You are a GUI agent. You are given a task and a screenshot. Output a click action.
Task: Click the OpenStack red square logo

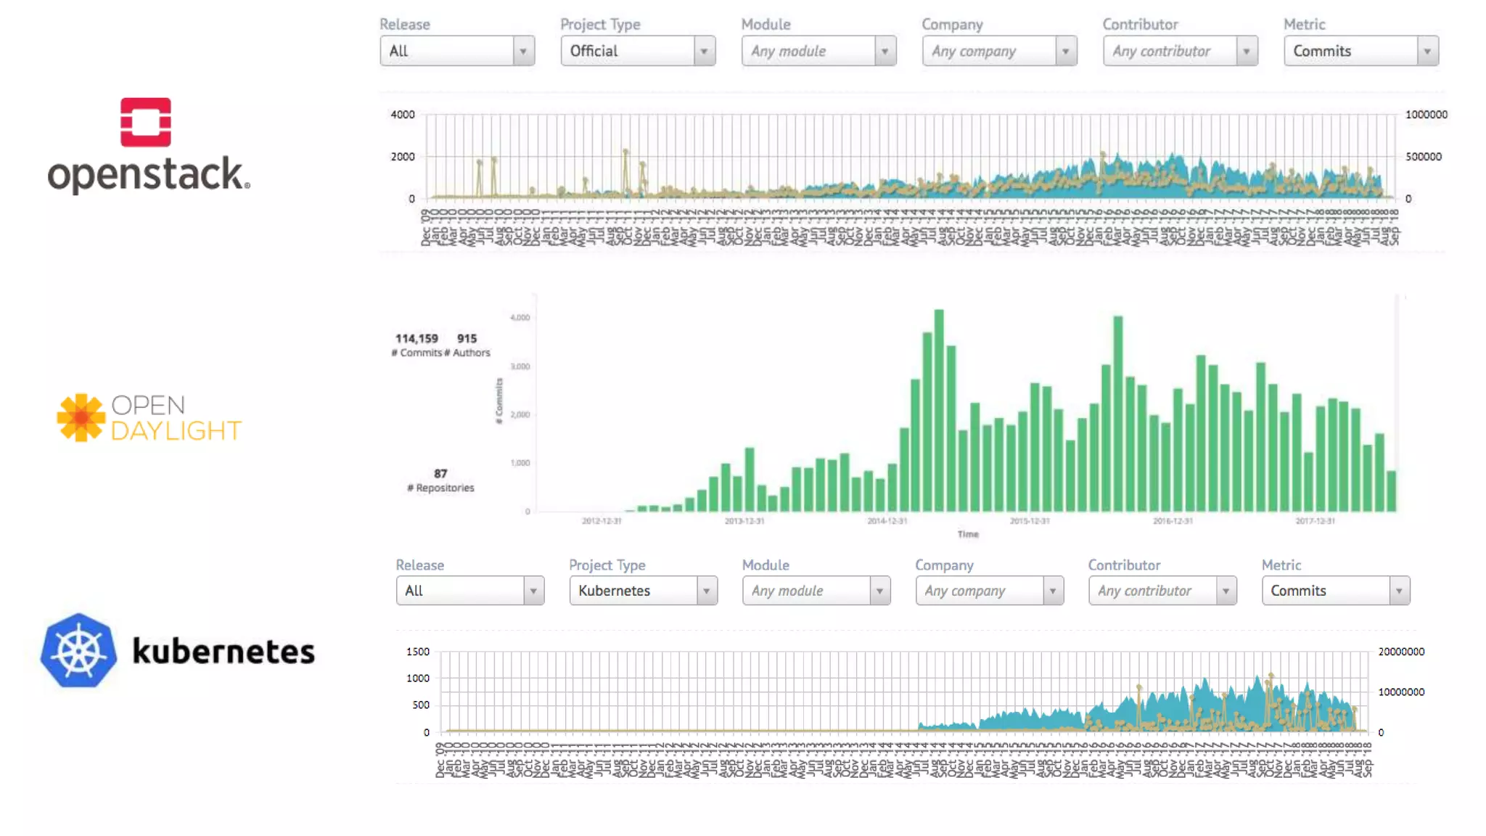(145, 122)
